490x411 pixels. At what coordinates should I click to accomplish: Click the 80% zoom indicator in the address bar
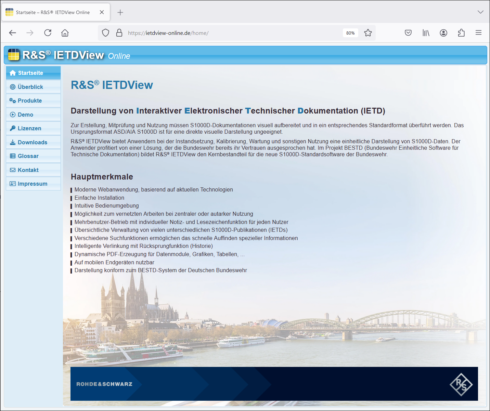(x=350, y=32)
